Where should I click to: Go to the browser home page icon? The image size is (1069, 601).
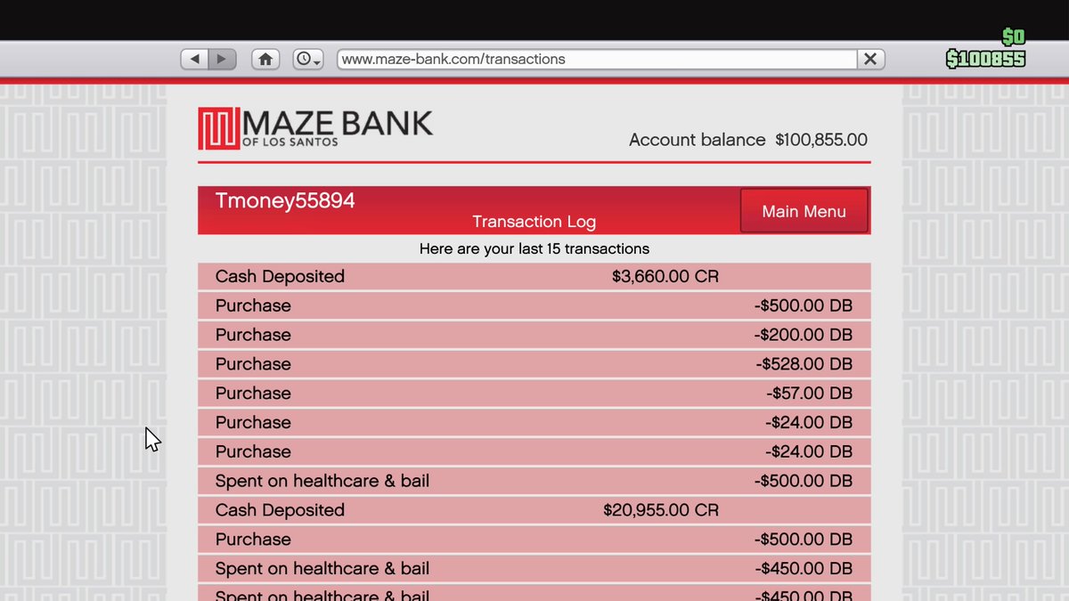click(x=265, y=60)
